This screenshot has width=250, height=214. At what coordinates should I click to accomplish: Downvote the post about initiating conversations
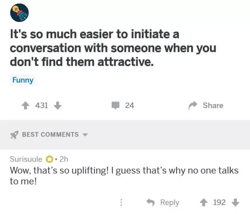click(x=57, y=105)
